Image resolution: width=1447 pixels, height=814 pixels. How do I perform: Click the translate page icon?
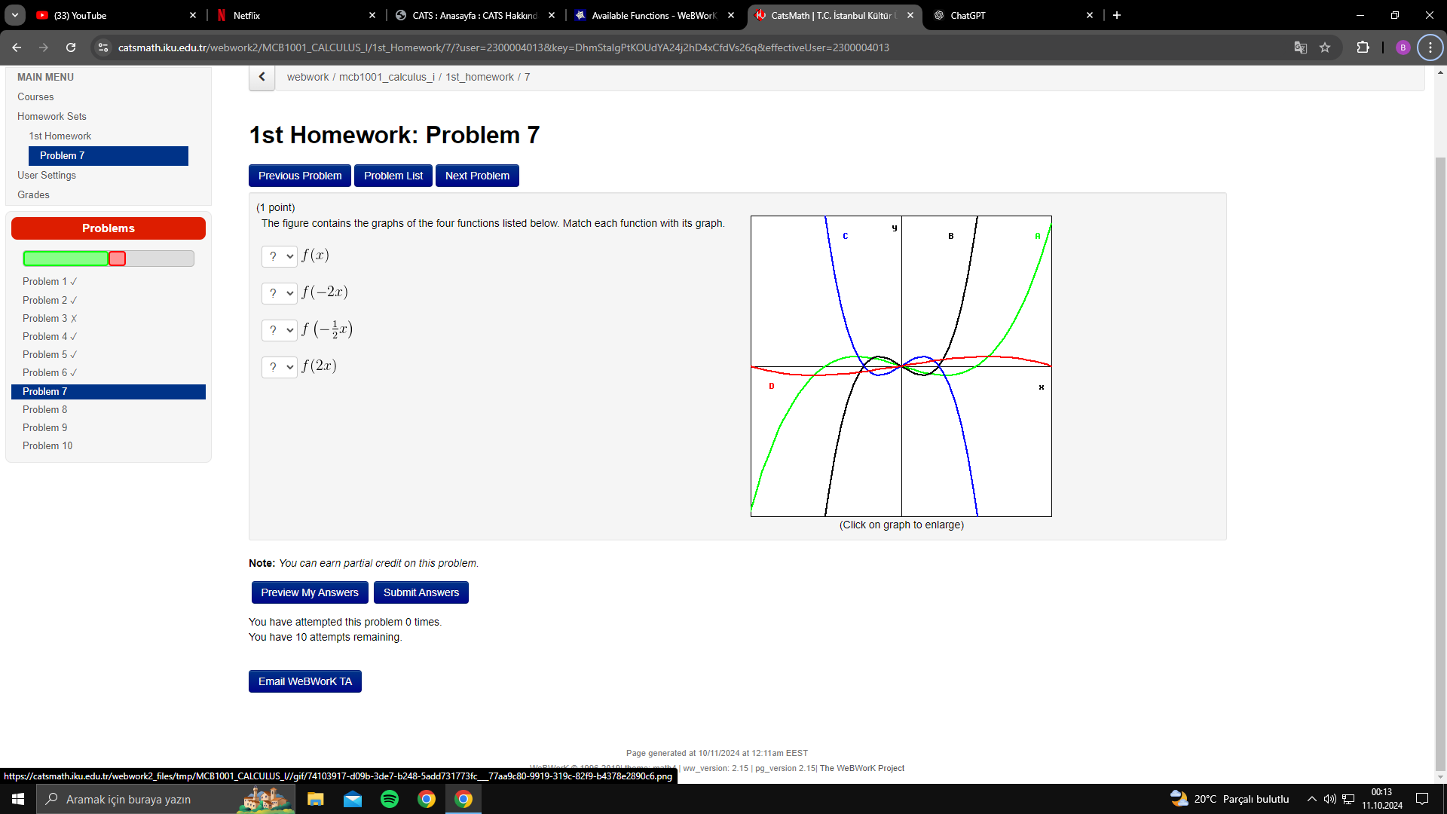[x=1300, y=47]
